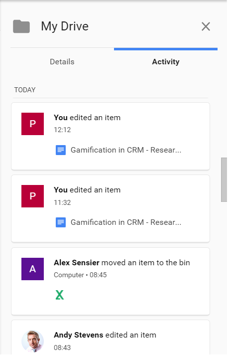Viewport: 228px width, 356px height.
Task: Select the 12:12 edited item card
Action: click(x=111, y=137)
